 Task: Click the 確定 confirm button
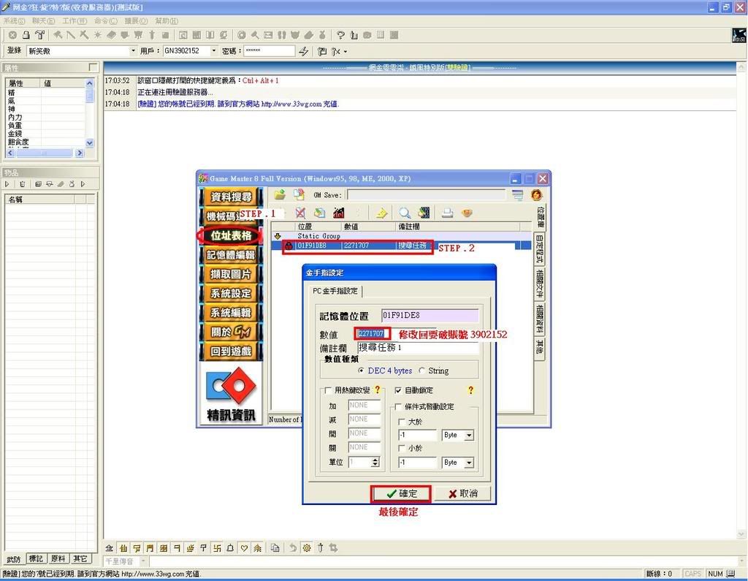[x=401, y=494]
